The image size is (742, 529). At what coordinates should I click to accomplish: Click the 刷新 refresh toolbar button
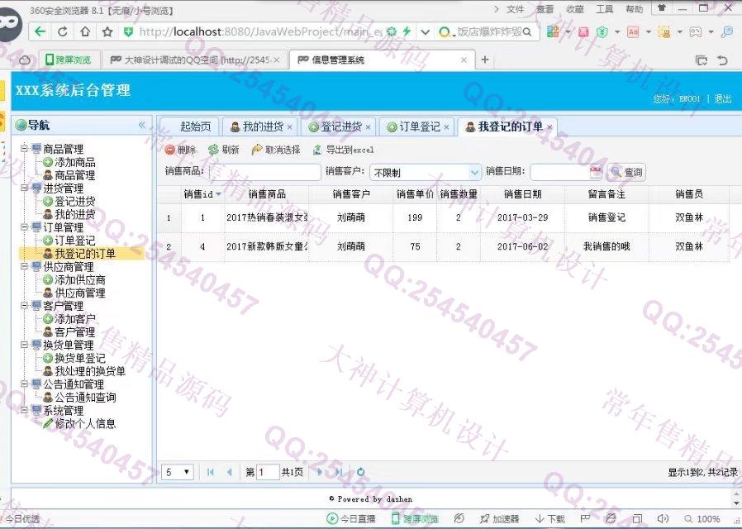tap(223, 150)
